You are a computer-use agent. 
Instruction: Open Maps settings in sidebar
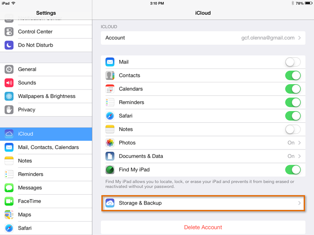coord(46,214)
